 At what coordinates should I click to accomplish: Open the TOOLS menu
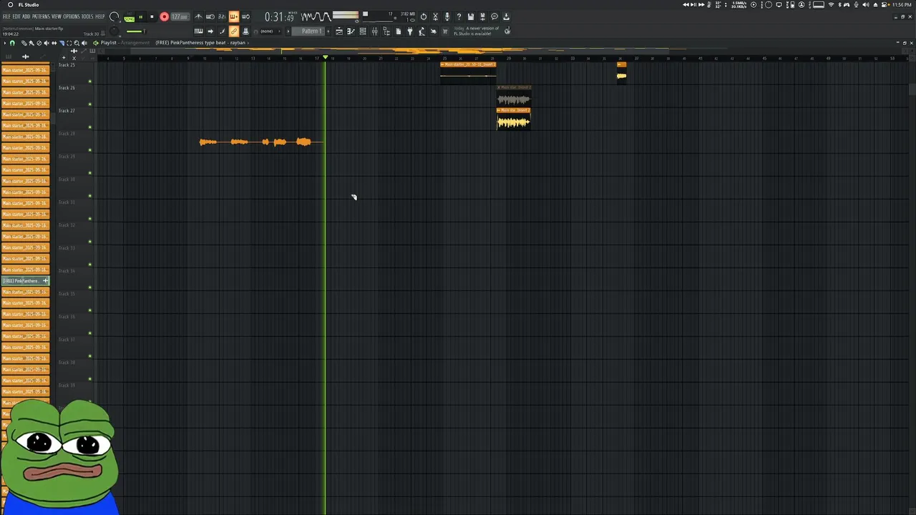87,16
